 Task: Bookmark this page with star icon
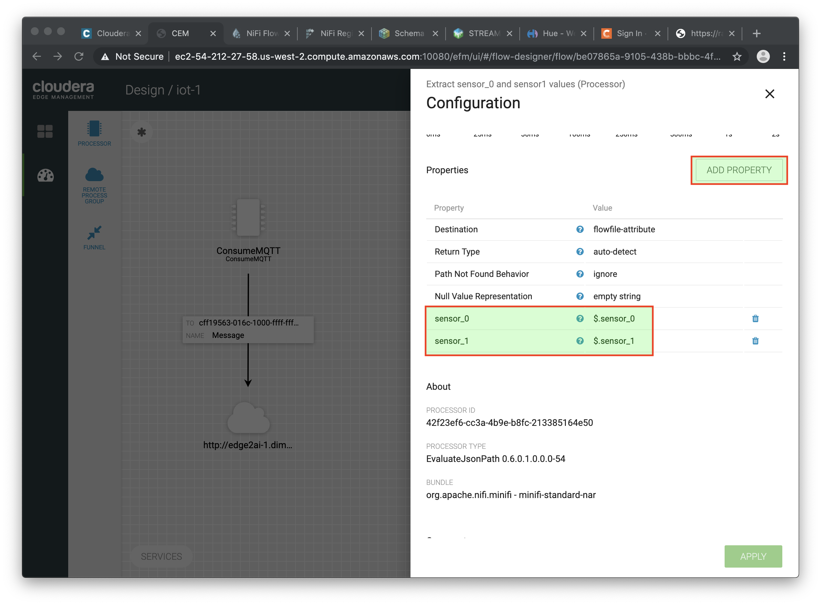pos(737,56)
